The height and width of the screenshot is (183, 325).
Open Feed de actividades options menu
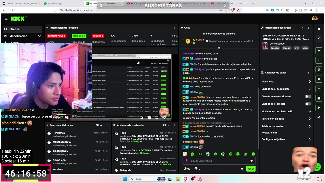(x=107, y=125)
